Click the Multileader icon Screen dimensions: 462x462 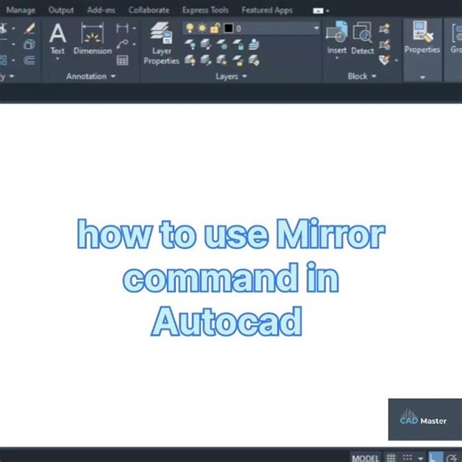tap(122, 44)
